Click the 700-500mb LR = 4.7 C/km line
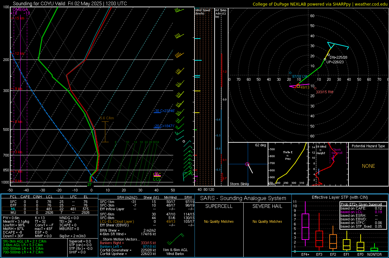The width and height of the screenshot is (389, 258). pyautogui.click(x=23, y=252)
